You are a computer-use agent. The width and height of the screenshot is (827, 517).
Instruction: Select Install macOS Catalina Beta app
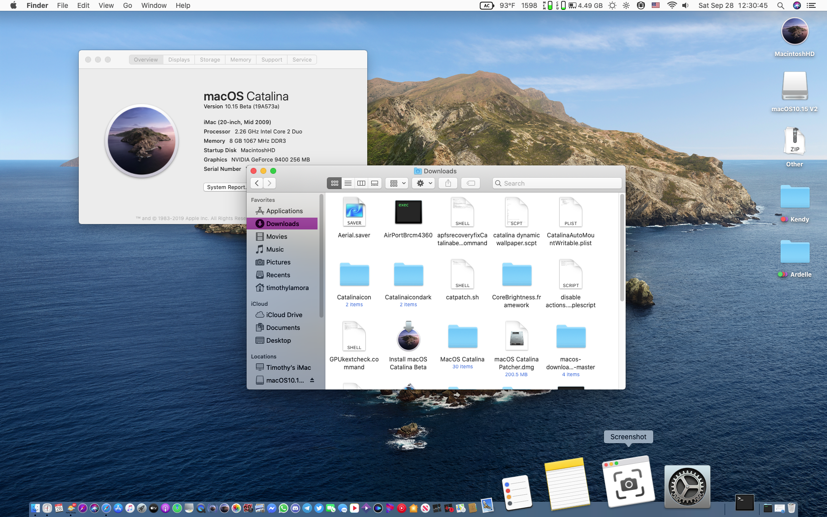tap(408, 336)
